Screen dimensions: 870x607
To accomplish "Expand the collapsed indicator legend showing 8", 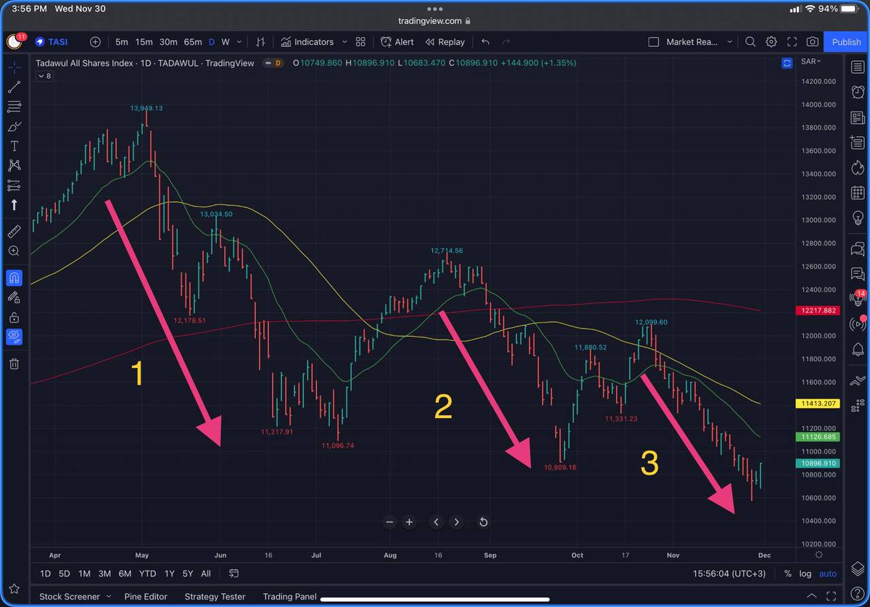I will 44,76.
